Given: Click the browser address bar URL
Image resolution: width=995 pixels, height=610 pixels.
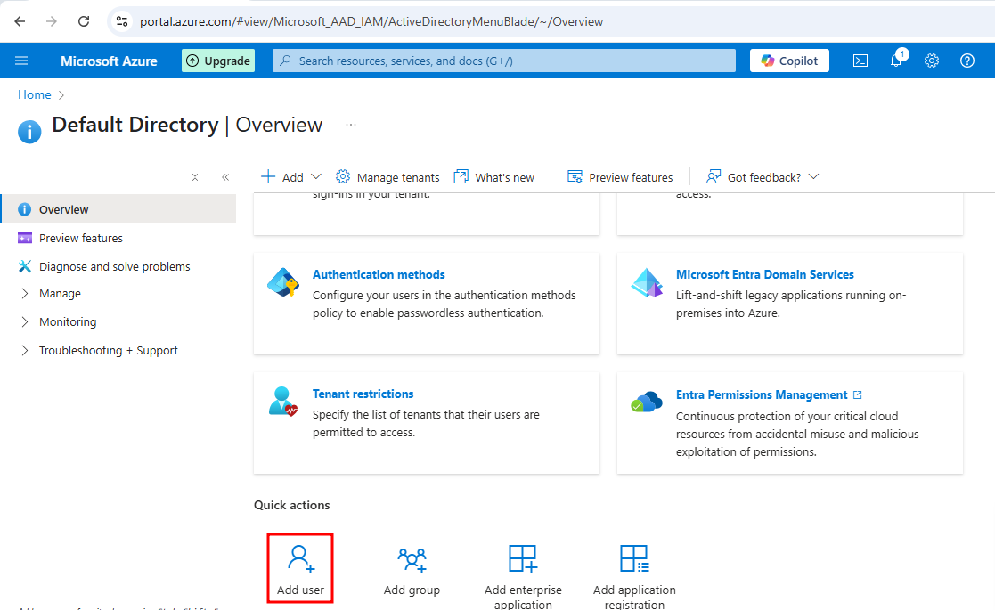Looking at the screenshot, I should tap(371, 21).
